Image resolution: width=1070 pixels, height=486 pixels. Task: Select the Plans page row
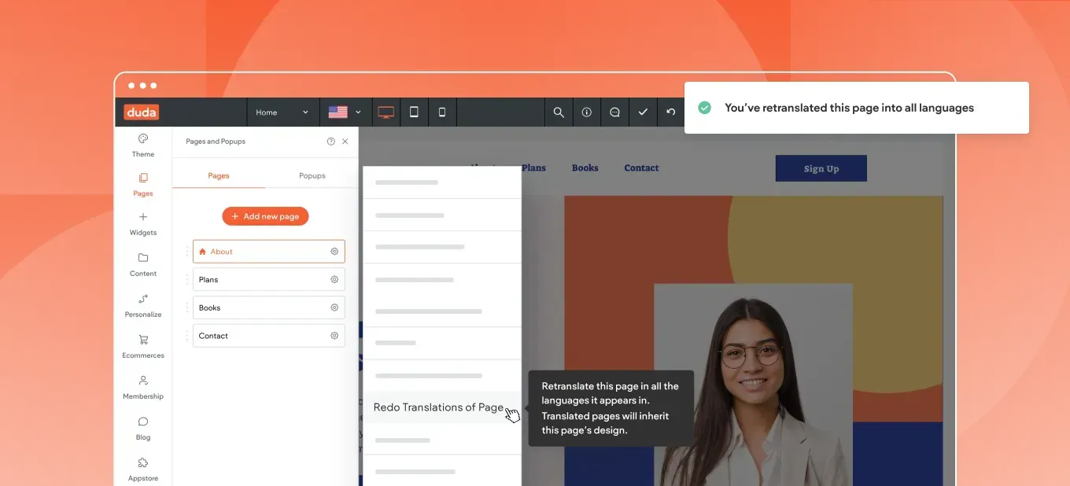click(x=268, y=279)
